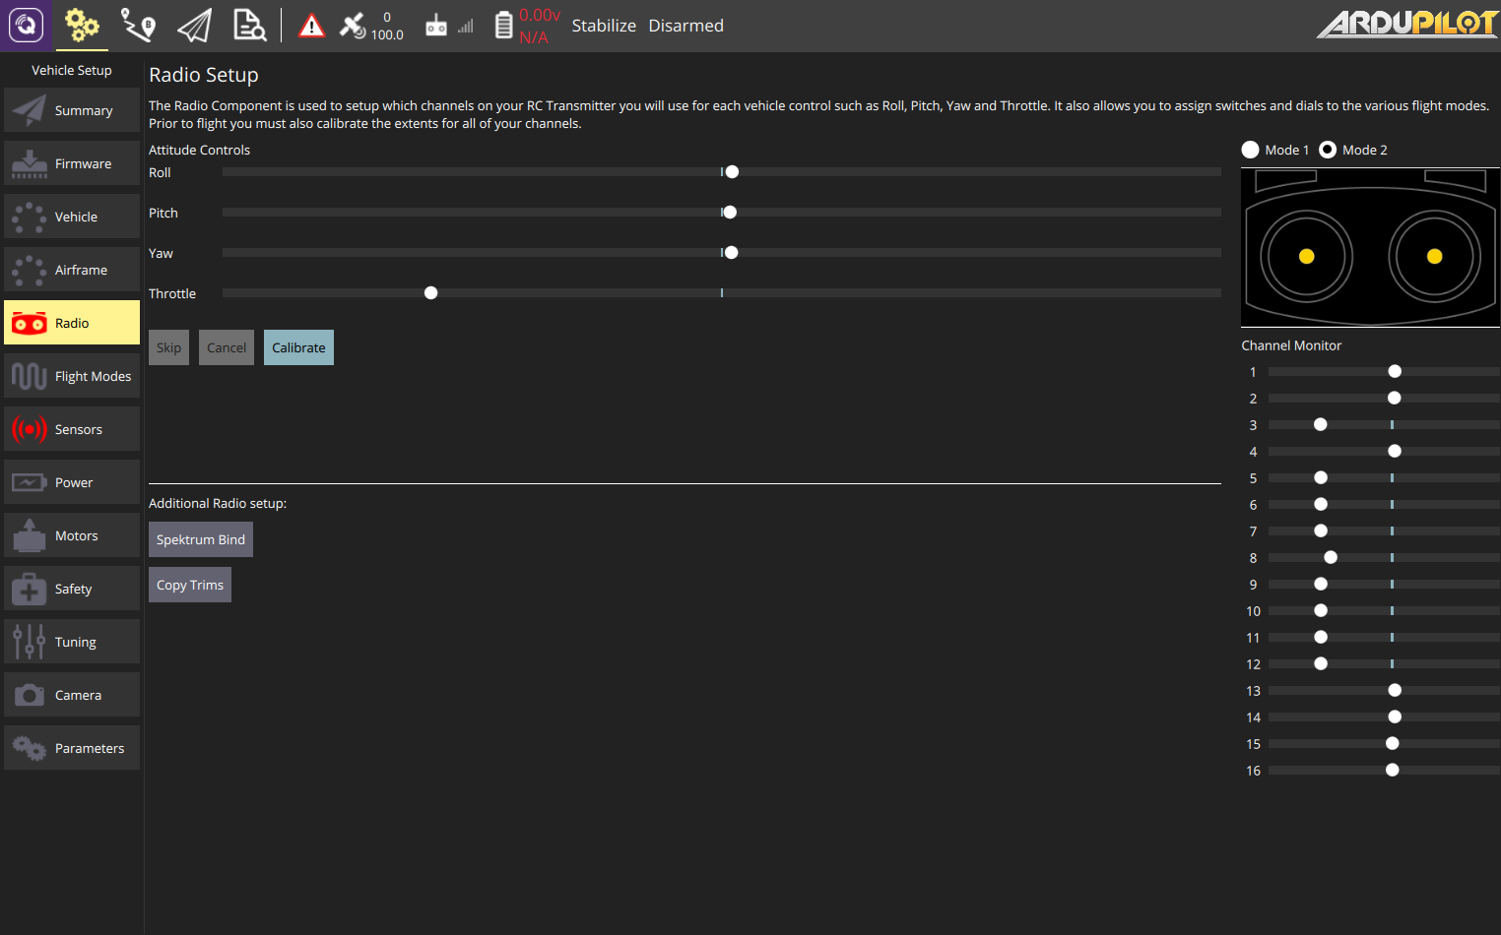The height and width of the screenshot is (935, 1501).
Task: Select the Mode 1 radio button
Action: point(1250,150)
